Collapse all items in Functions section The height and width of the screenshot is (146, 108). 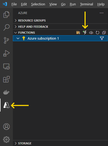pos(104,33)
